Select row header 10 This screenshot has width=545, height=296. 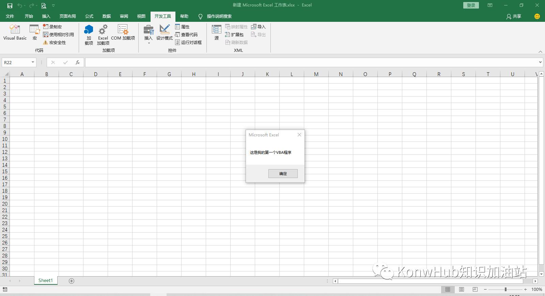[5, 139]
